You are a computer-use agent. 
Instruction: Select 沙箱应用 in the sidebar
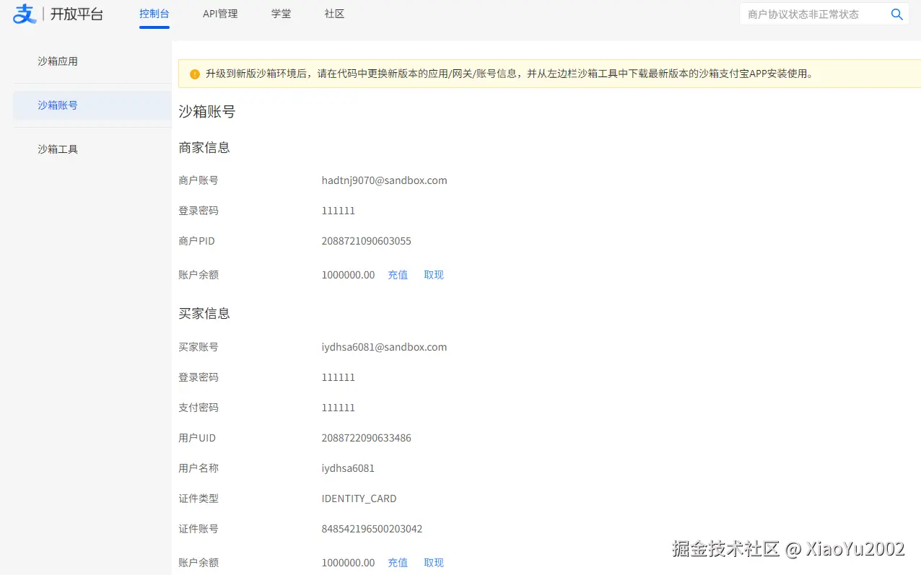point(92,61)
